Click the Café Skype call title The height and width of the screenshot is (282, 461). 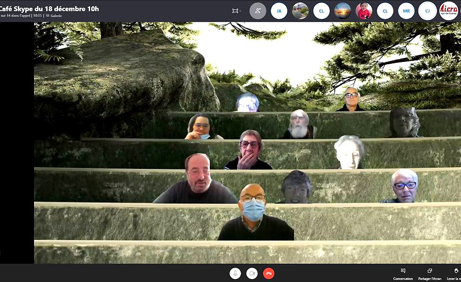point(50,8)
